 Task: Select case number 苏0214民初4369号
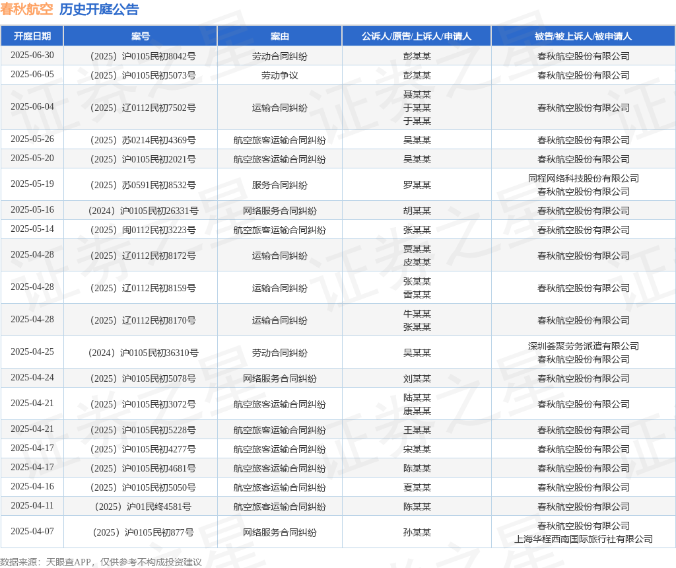(x=143, y=140)
